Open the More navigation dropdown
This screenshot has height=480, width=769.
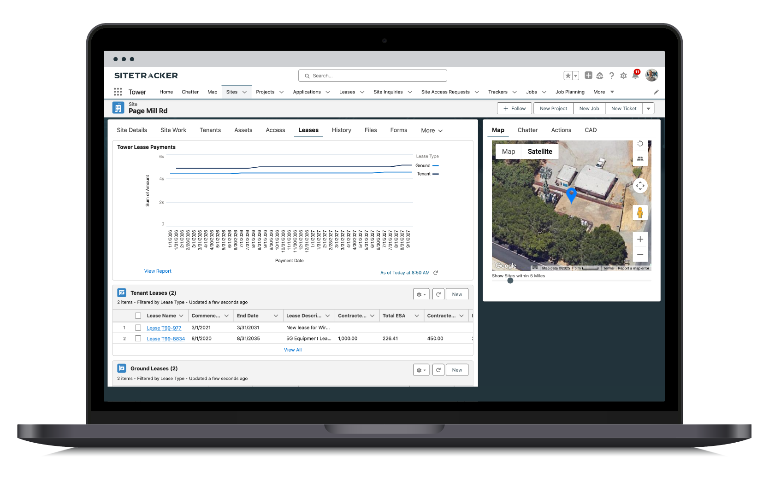click(603, 92)
